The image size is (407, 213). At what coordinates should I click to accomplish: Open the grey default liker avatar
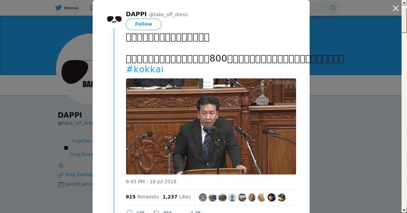[x=232, y=197]
